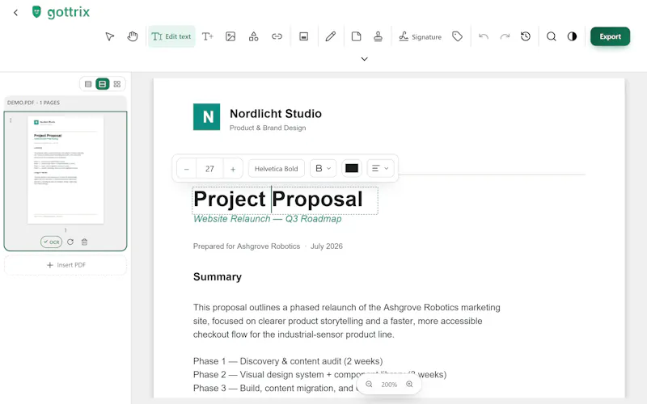Click the OCR button under thumbnail
Viewport: 647px width, 404px height.
tap(51, 242)
